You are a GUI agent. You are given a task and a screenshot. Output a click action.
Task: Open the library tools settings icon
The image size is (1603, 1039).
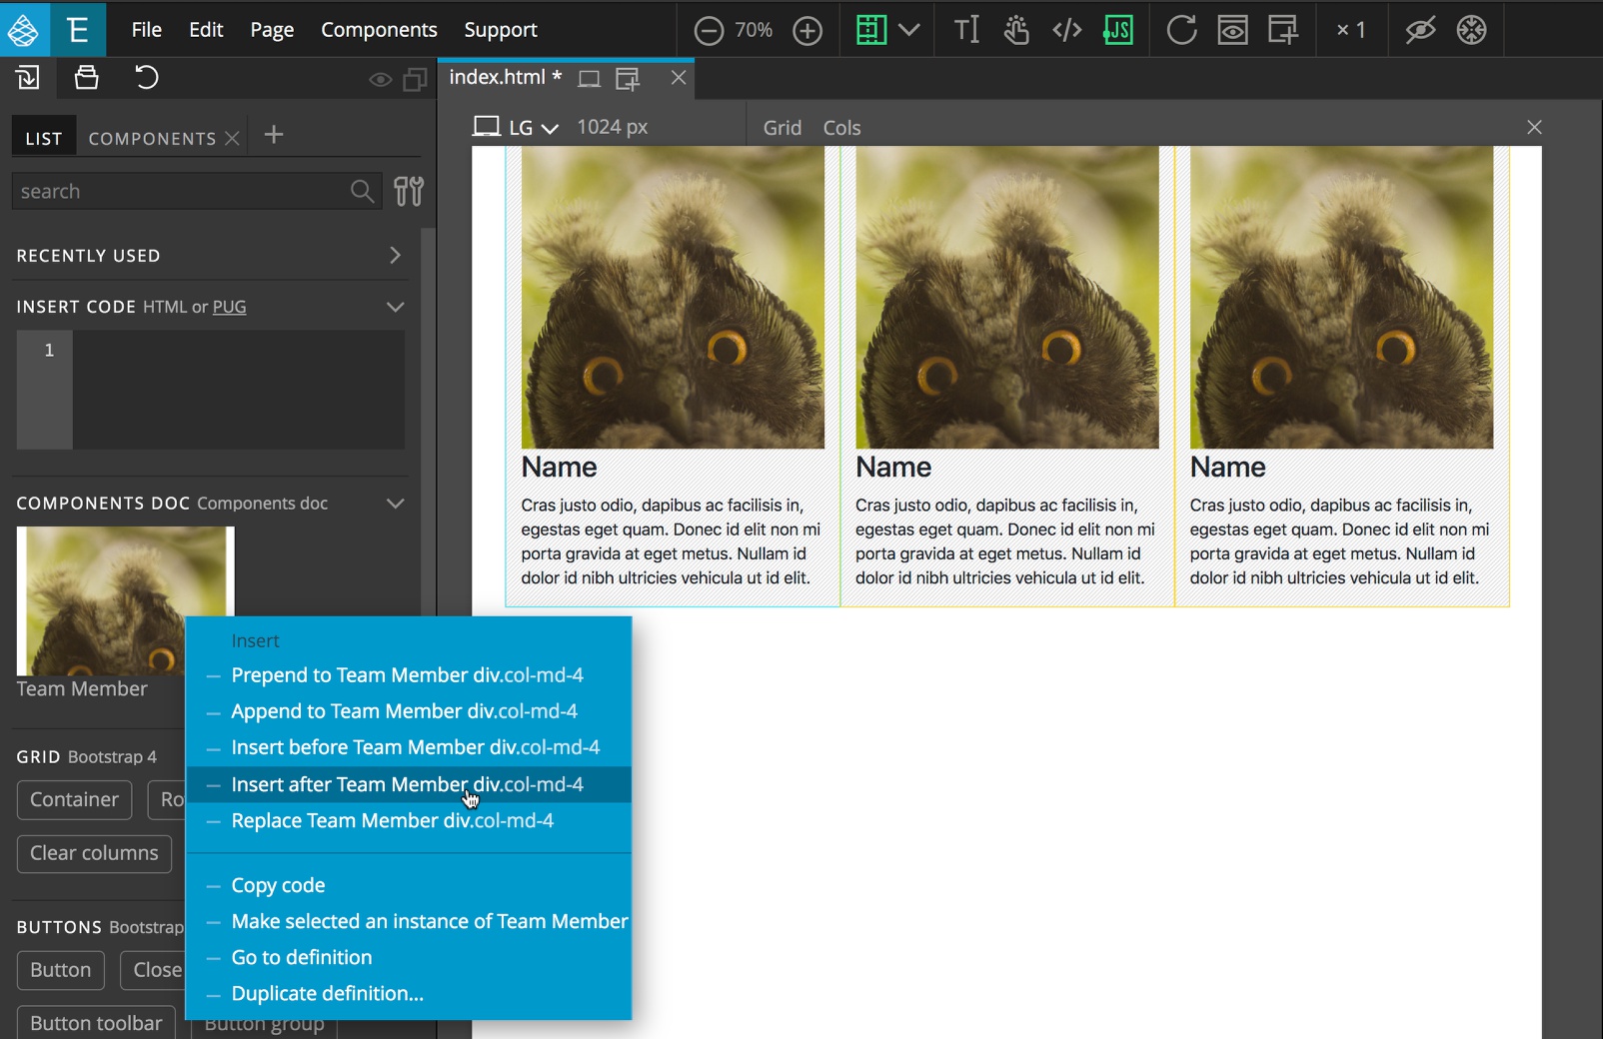pos(409,191)
